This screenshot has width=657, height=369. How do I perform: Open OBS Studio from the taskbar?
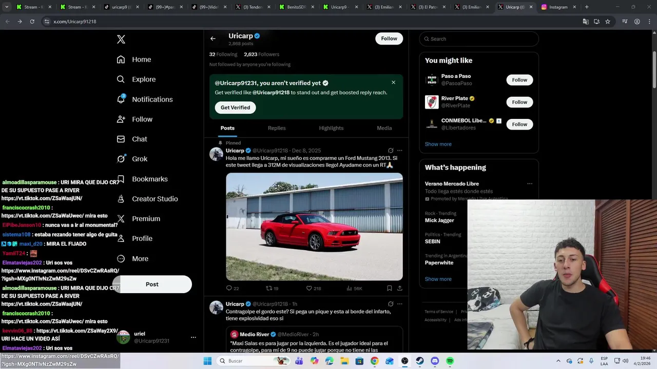404,361
